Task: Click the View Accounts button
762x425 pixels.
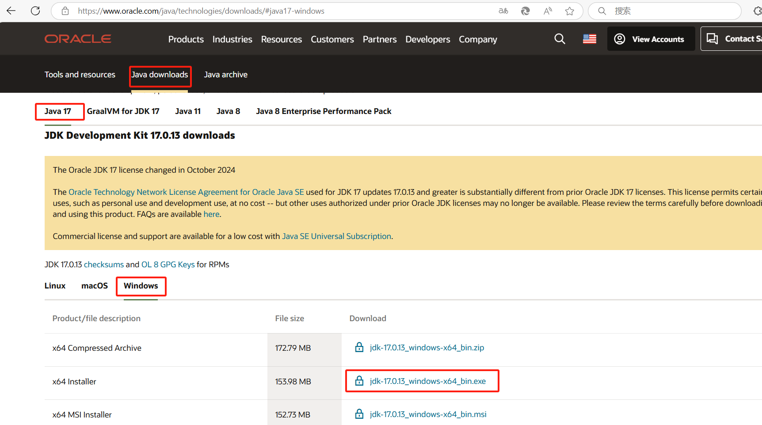Action: click(x=651, y=39)
